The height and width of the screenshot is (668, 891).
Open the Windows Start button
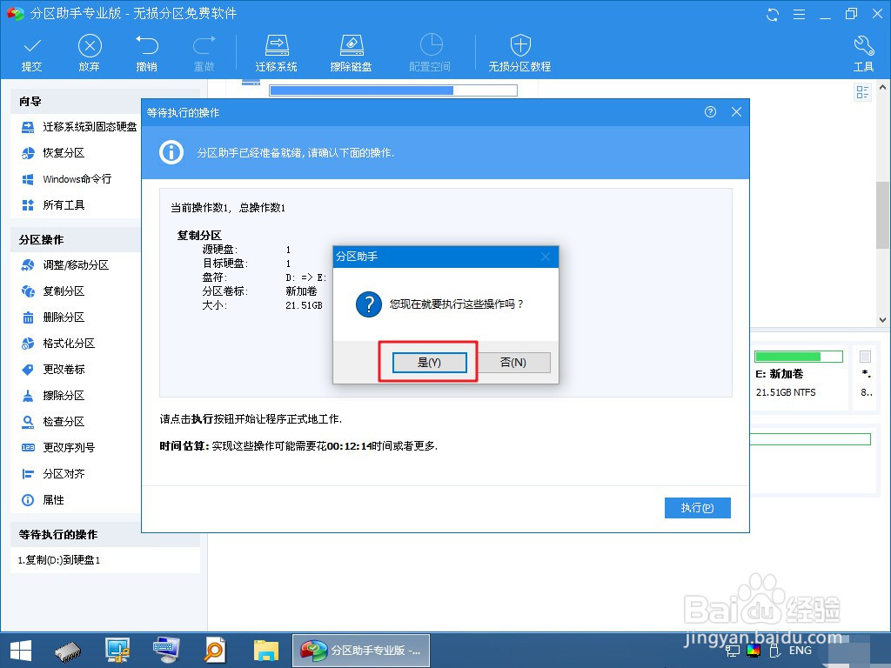click(21, 651)
